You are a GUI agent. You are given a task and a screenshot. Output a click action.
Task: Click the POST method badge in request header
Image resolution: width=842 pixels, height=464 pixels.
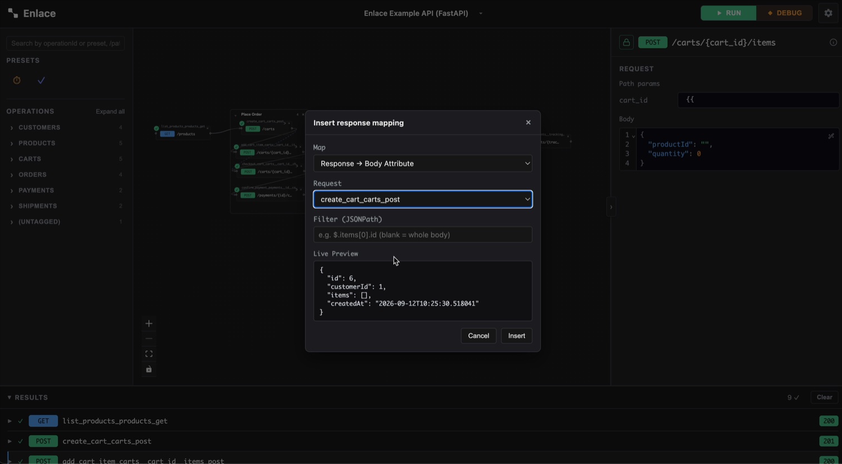coord(653,42)
